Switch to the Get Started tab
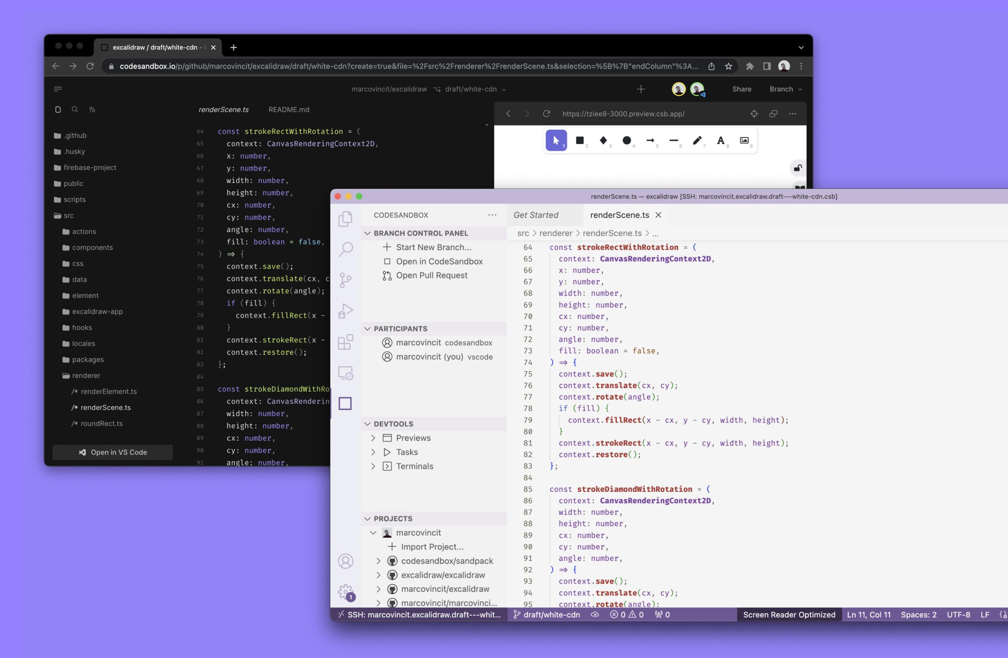Viewport: 1008px width, 658px height. tap(536, 214)
